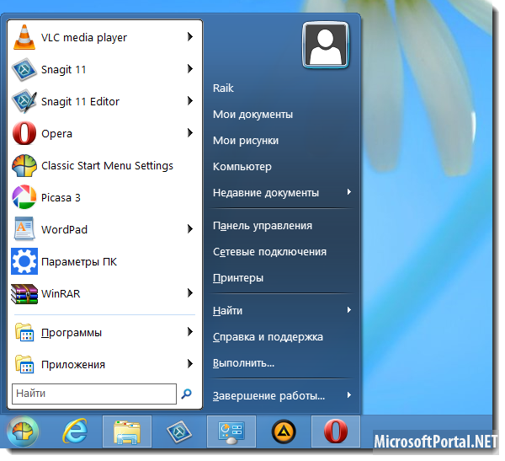The width and height of the screenshot is (505, 461).
Task: Open Компьютер
Action: click(242, 167)
